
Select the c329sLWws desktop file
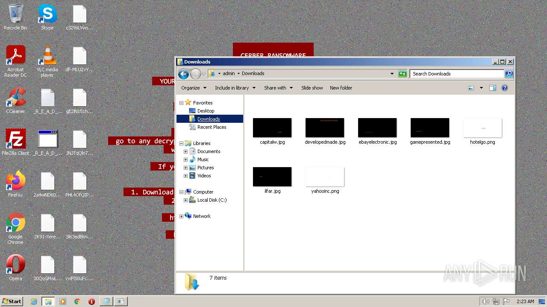point(79,17)
